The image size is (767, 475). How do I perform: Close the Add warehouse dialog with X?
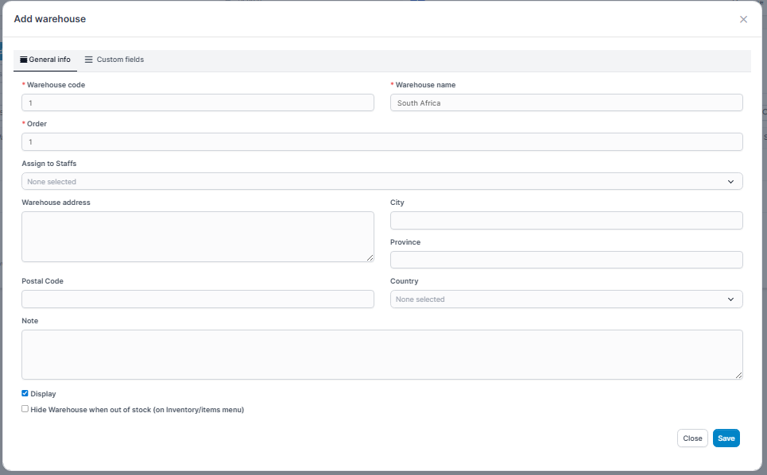click(x=743, y=19)
